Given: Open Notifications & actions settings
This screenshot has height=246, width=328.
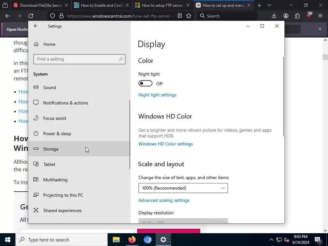Looking at the screenshot, I should (x=79, y=103).
